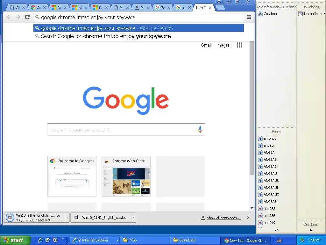Launch Outlook Express from Quick Launch

[48, 240]
